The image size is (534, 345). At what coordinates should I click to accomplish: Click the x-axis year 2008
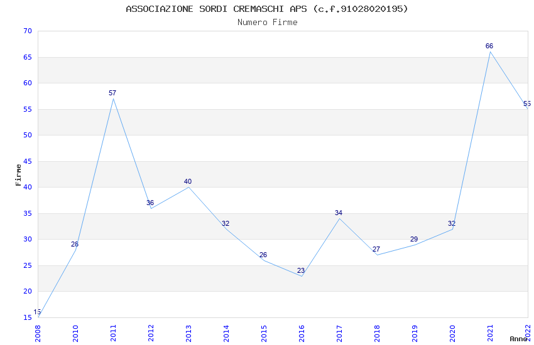38,333
